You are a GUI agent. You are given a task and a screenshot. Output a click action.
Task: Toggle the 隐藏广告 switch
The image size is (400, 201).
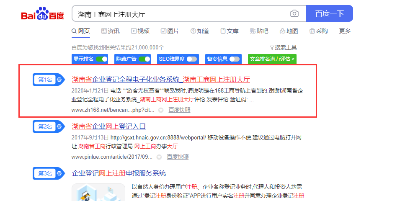[144, 59]
